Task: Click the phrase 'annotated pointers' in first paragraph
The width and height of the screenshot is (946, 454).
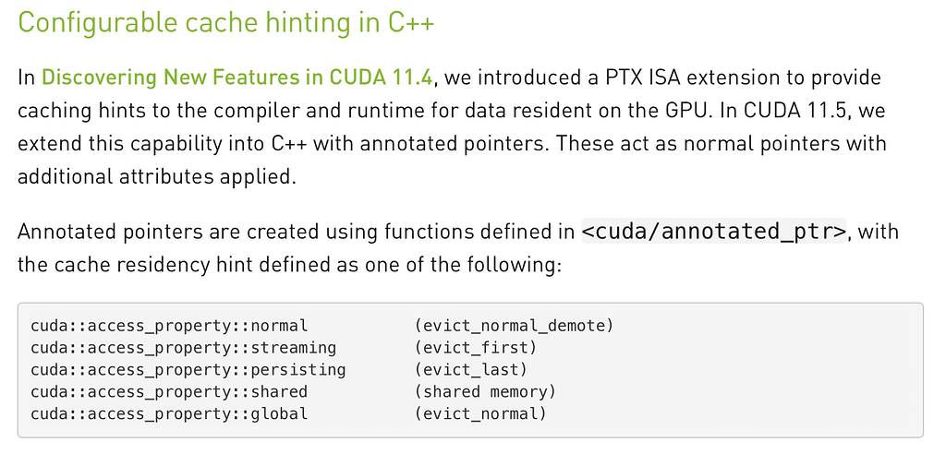Action: tap(460, 145)
